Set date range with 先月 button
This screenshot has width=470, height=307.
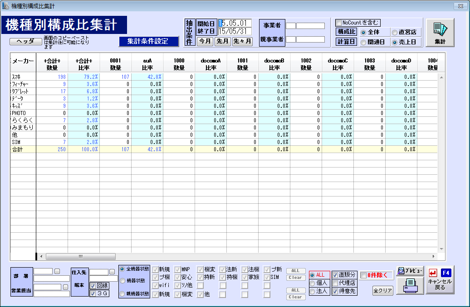(x=222, y=41)
